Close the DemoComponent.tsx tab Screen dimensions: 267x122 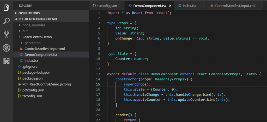point(170,6)
